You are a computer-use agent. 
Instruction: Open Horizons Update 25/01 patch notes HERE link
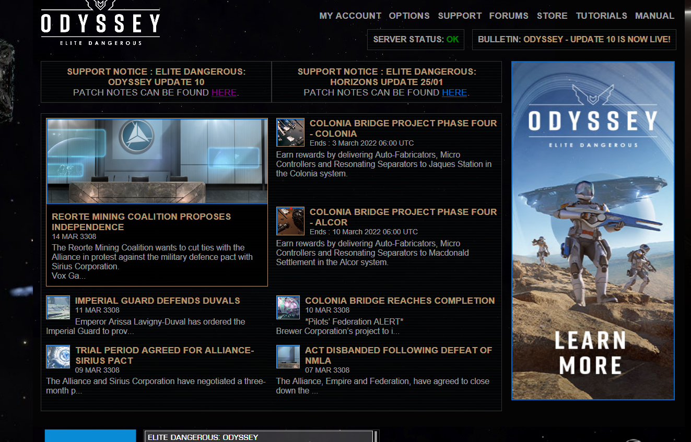click(x=454, y=92)
